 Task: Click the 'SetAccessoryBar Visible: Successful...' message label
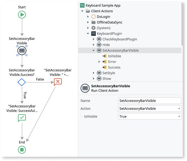(22, 108)
